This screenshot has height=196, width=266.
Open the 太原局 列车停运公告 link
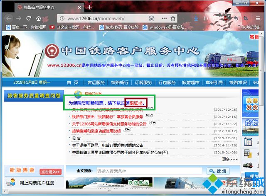(120, 152)
